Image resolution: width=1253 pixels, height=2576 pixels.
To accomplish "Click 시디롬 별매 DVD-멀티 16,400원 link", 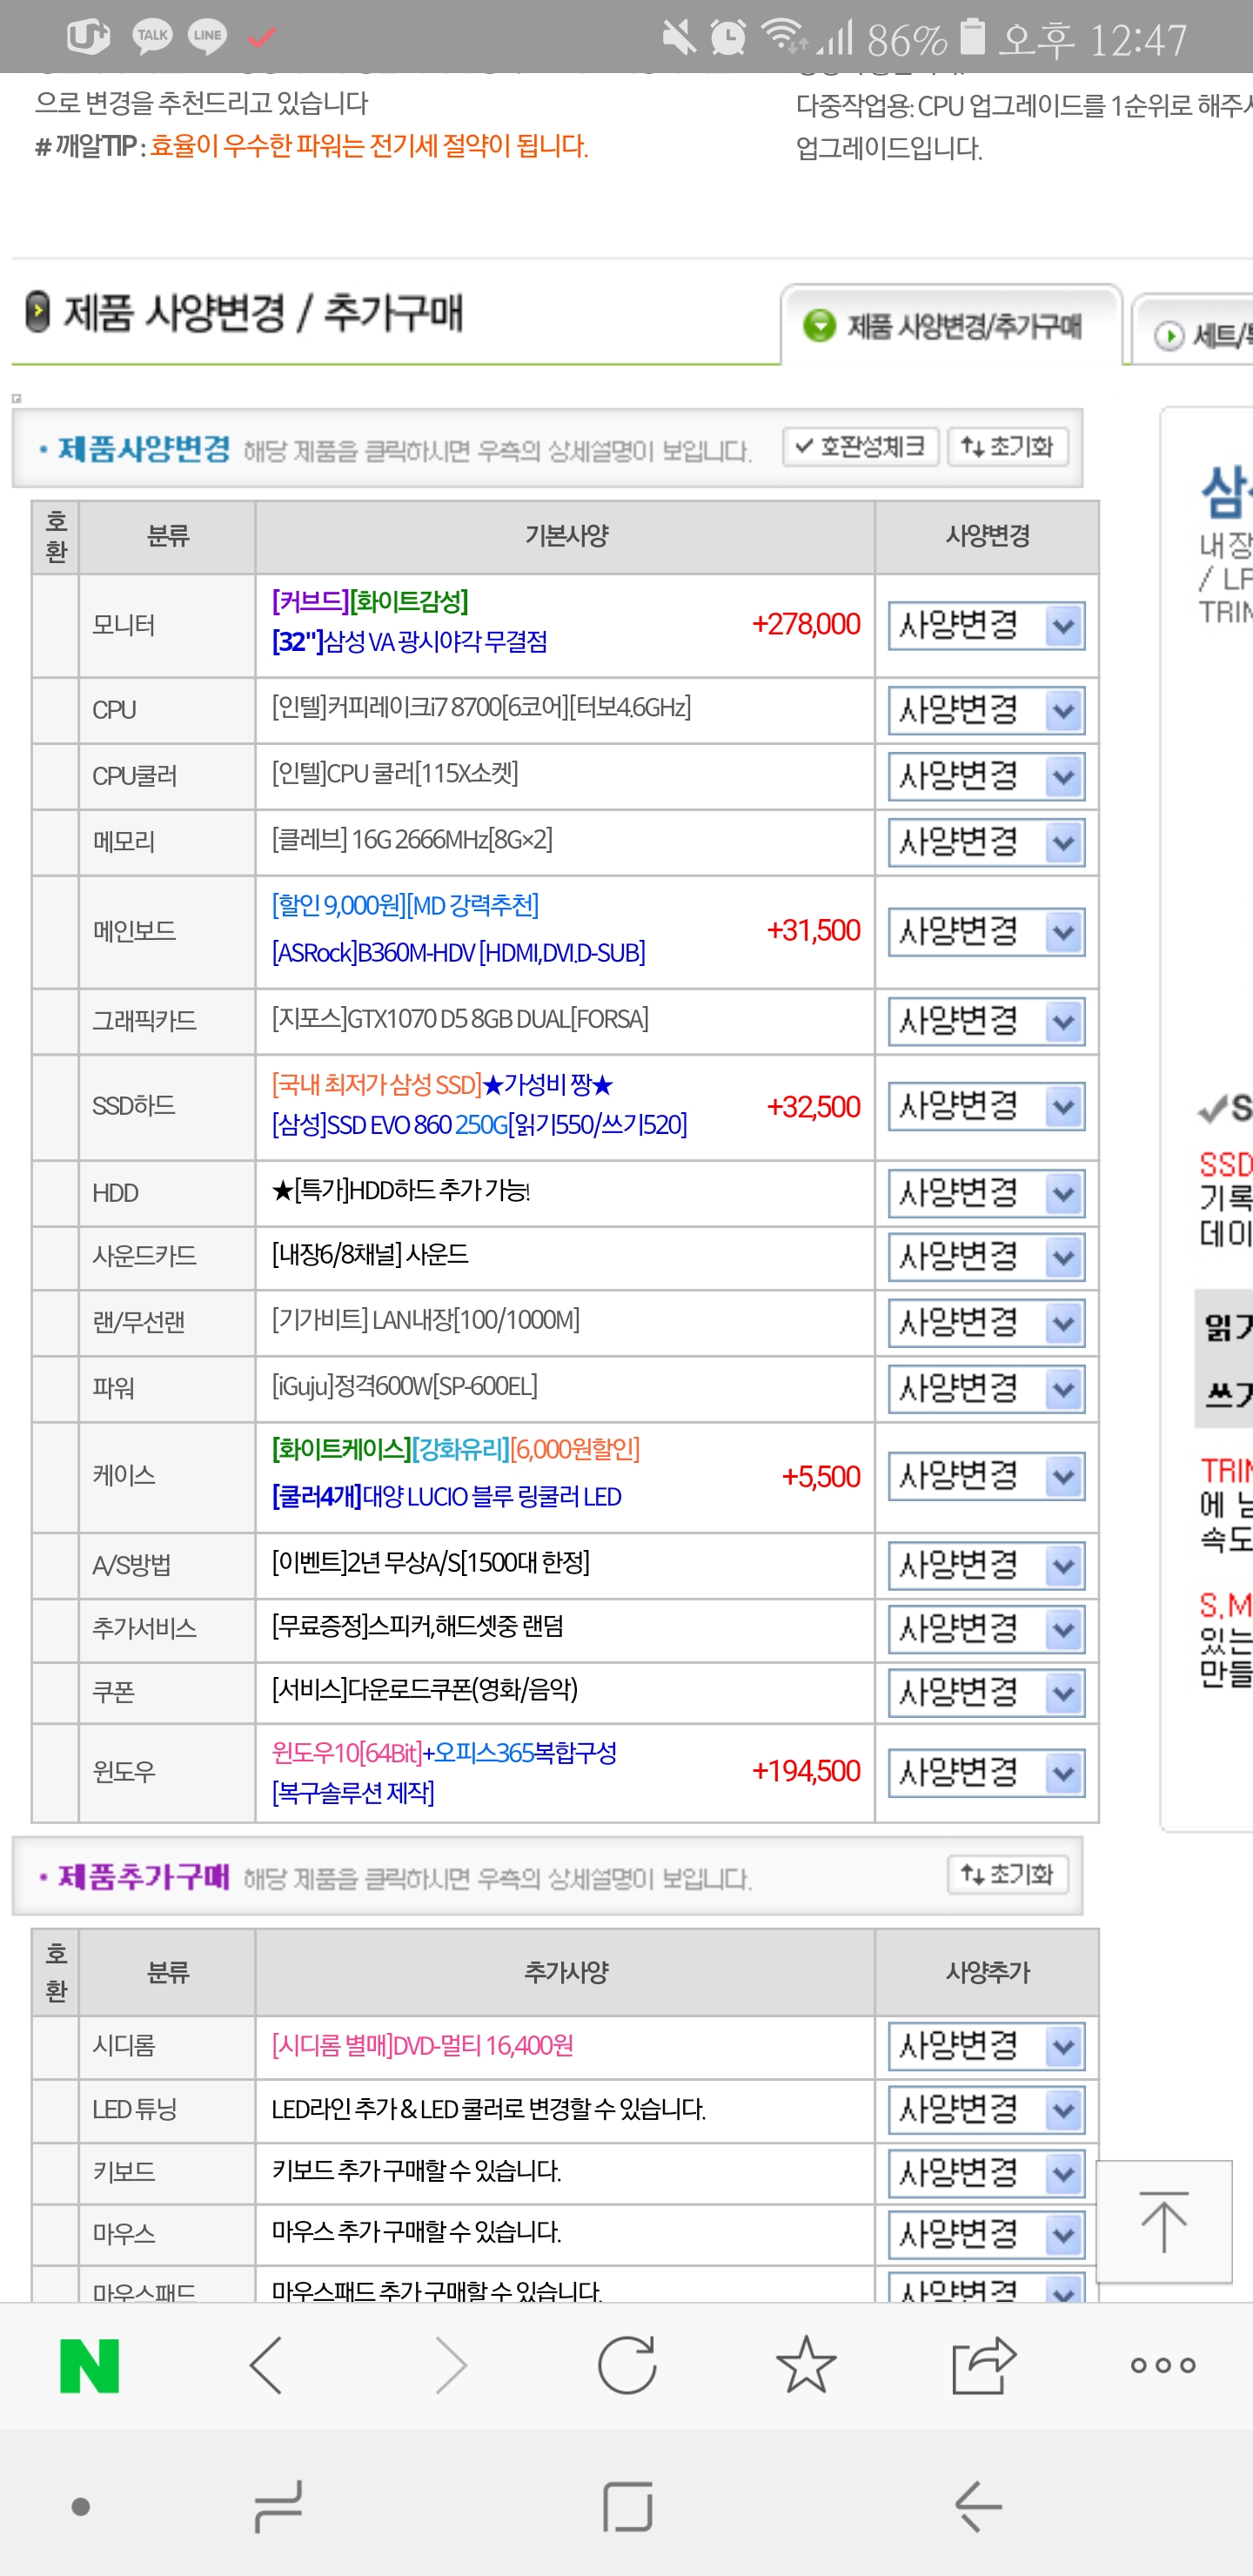I will pos(422,2045).
